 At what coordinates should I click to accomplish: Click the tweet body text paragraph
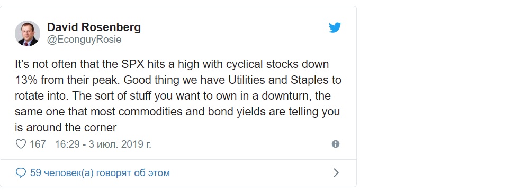point(178,96)
